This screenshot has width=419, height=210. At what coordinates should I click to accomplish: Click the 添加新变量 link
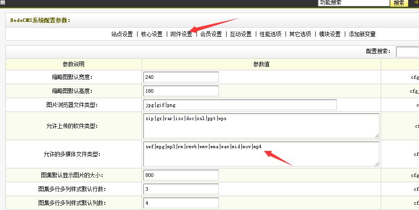[362, 34]
